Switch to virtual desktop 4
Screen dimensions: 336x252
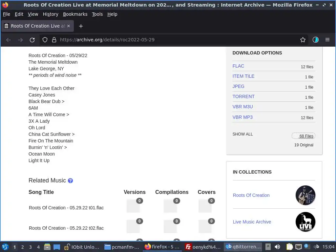point(38,247)
